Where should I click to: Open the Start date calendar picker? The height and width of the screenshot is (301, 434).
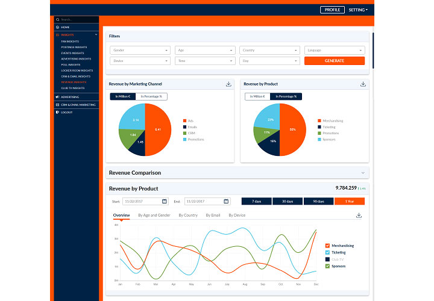click(164, 201)
